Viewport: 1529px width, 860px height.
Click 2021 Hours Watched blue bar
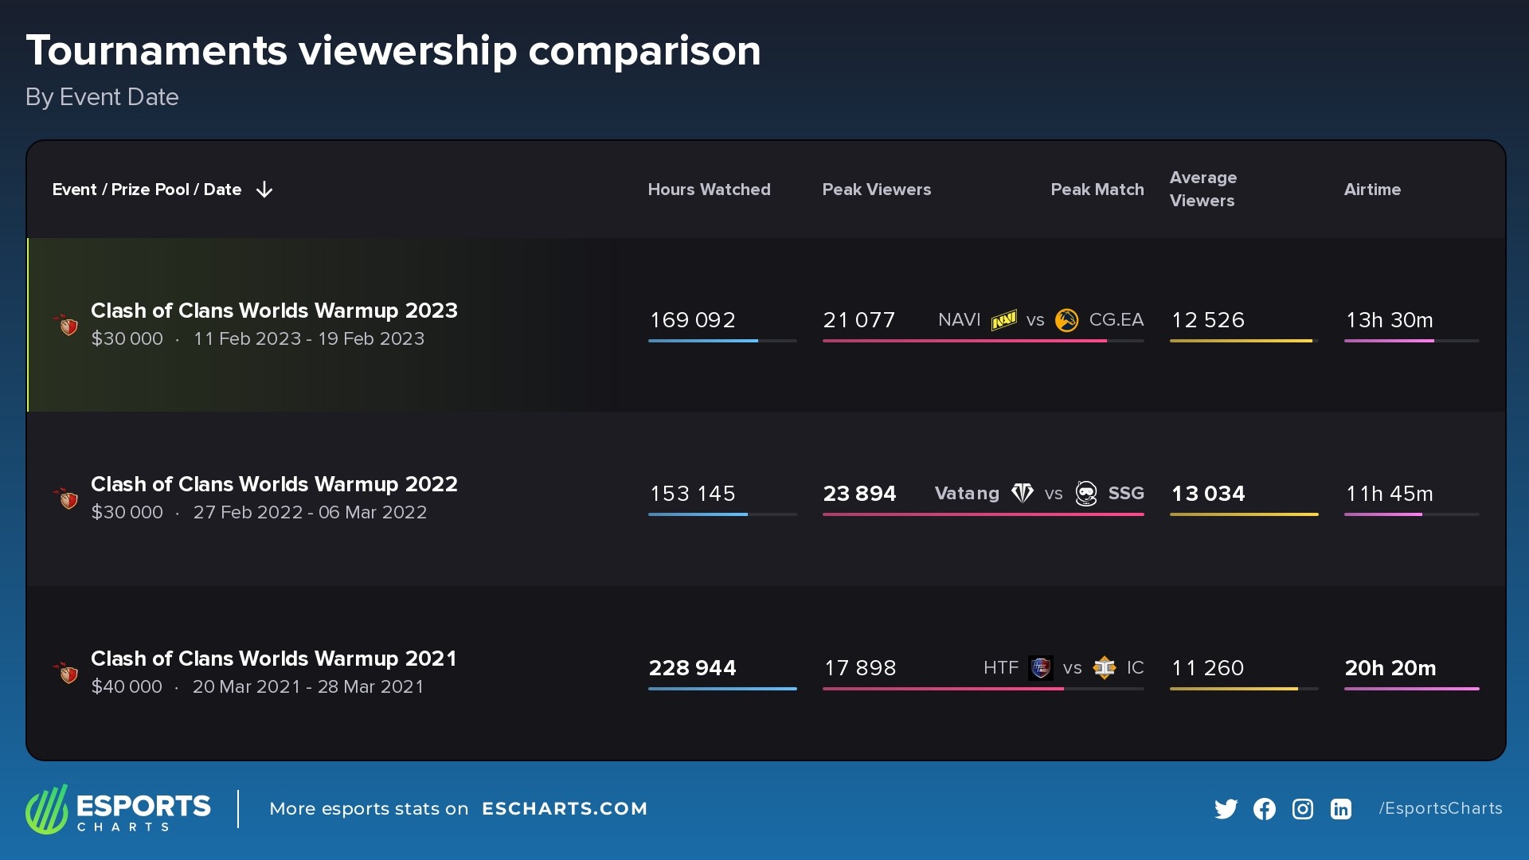(x=721, y=689)
